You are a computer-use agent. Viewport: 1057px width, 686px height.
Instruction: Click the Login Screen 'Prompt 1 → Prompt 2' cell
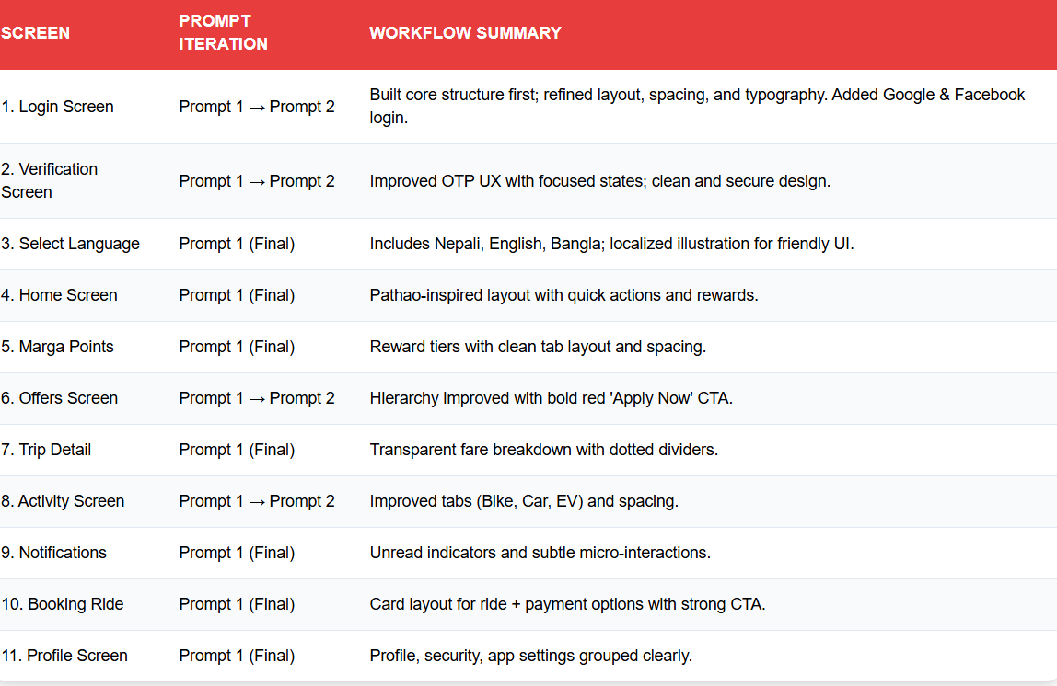point(257,107)
